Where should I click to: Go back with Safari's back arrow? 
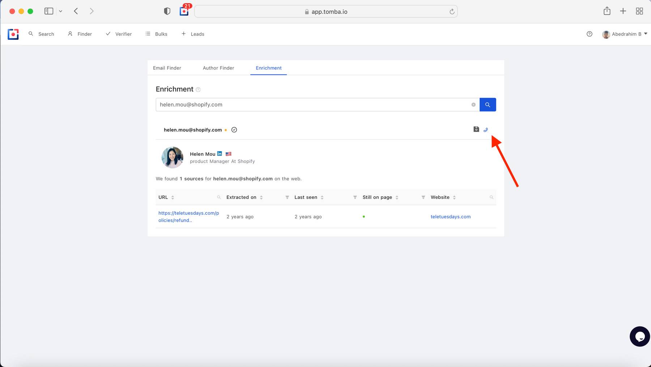point(76,11)
